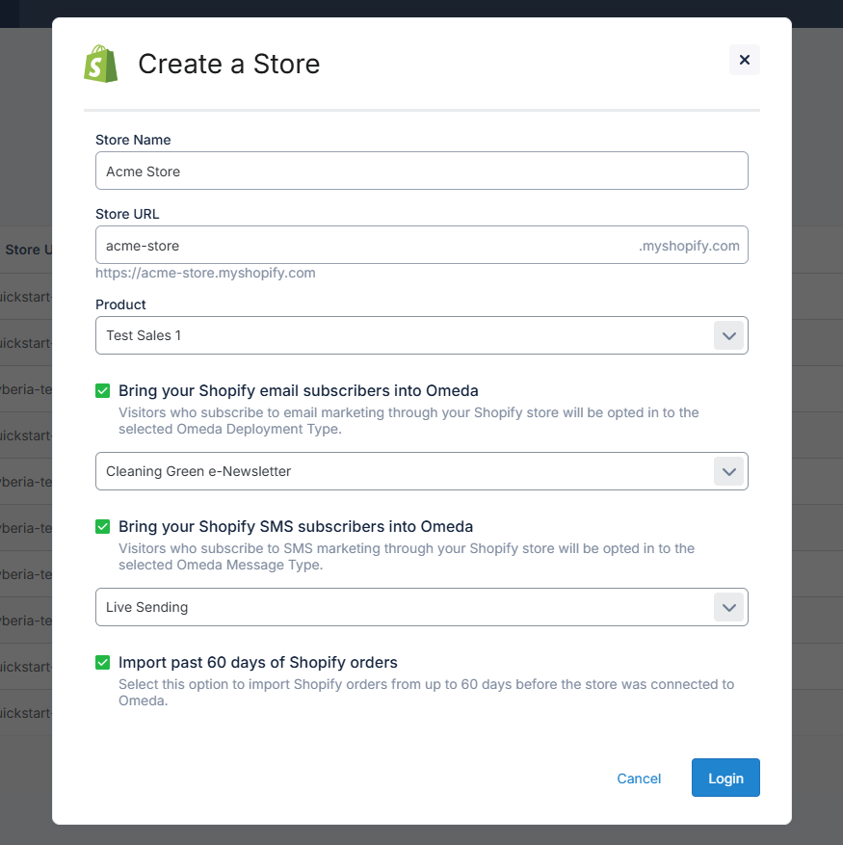Viewport: 843px width, 845px height.
Task: Open the Live Sending message type selector
Action: [421, 607]
